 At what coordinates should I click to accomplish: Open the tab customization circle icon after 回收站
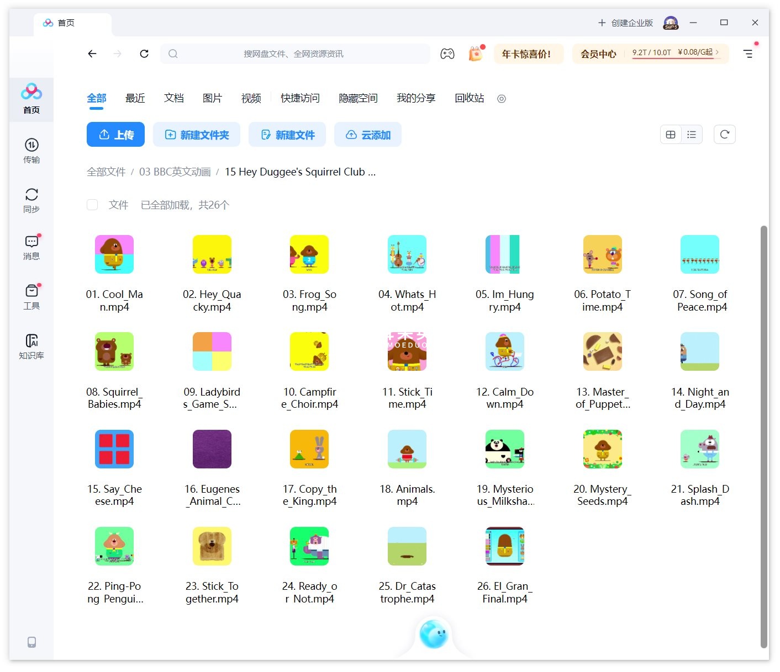click(x=501, y=99)
